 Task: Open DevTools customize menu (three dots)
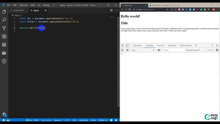point(212,45)
